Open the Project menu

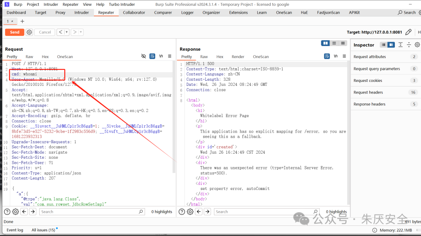33,4
